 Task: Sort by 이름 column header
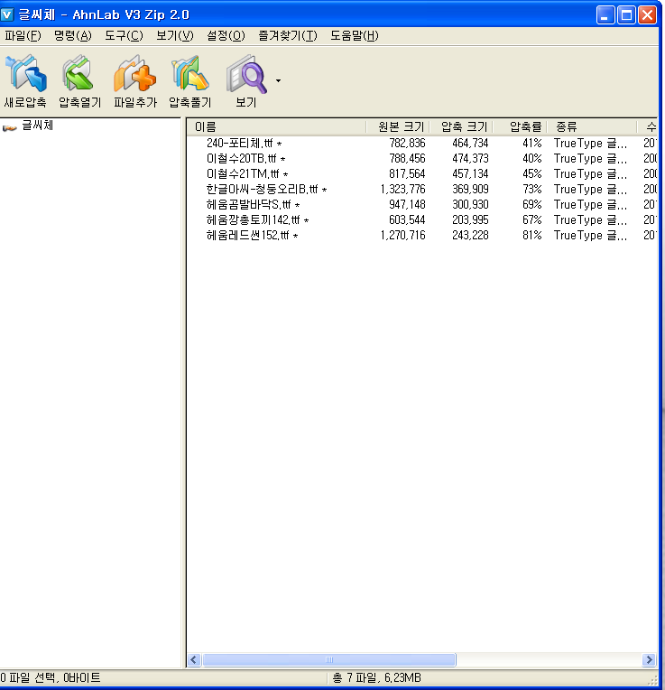coord(276,126)
